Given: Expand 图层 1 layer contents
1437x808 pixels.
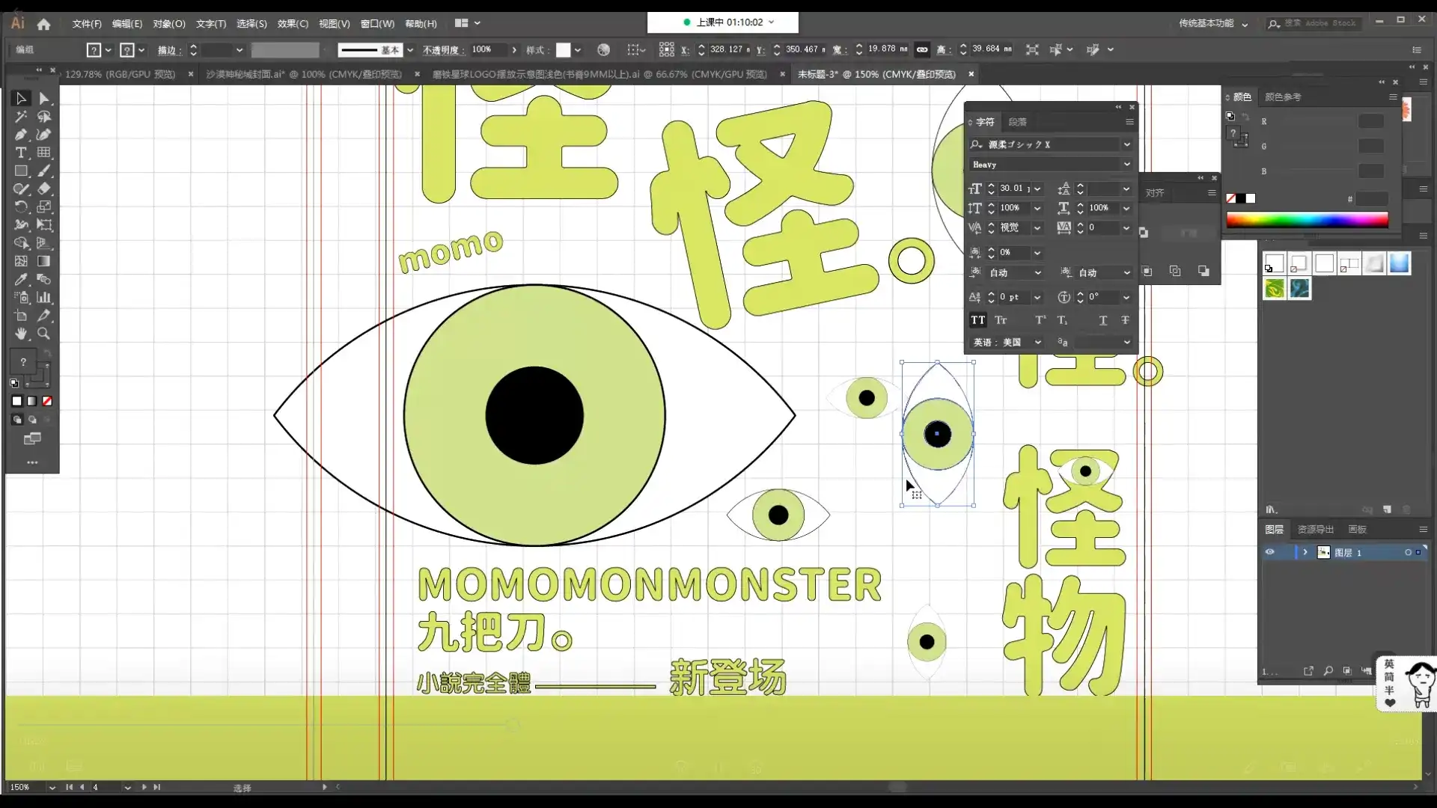Looking at the screenshot, I should point(1305,552).
